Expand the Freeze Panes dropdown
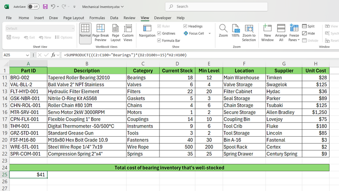 tap(294, 33)
